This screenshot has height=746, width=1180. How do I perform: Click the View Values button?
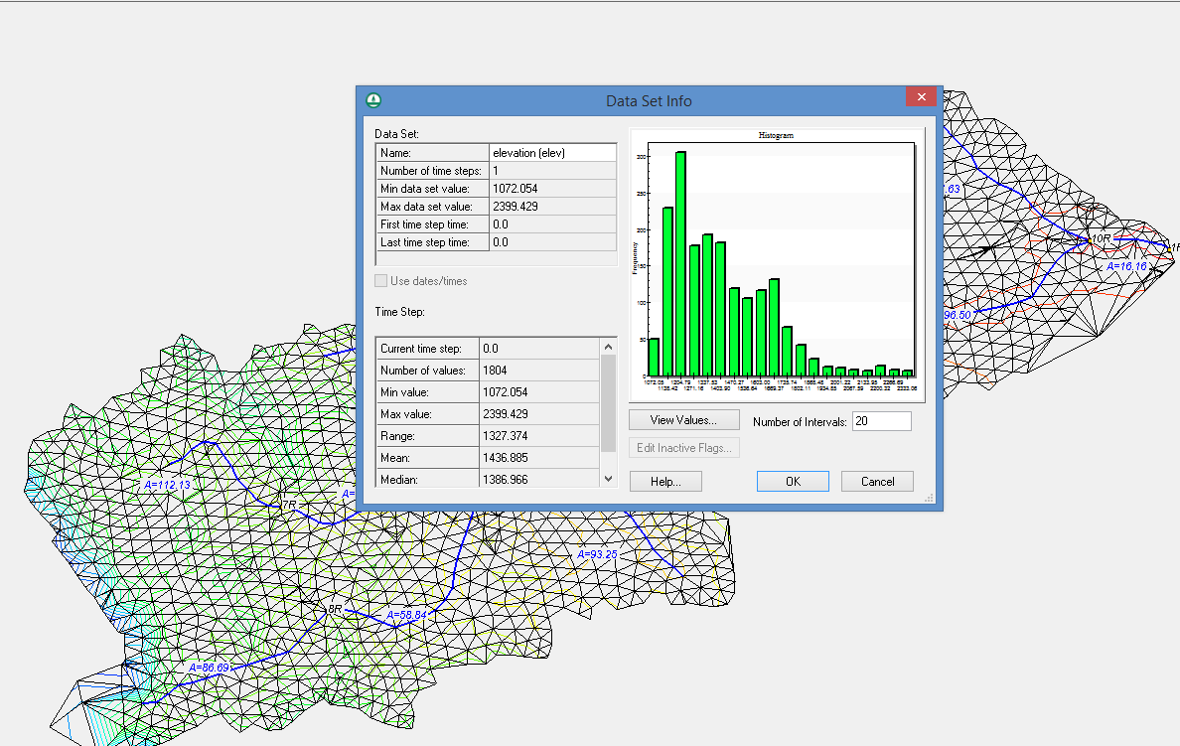(683, 420)
